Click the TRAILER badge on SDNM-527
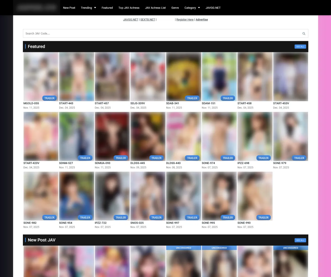This screenshot has width=331, height=277. pos(85,158)
